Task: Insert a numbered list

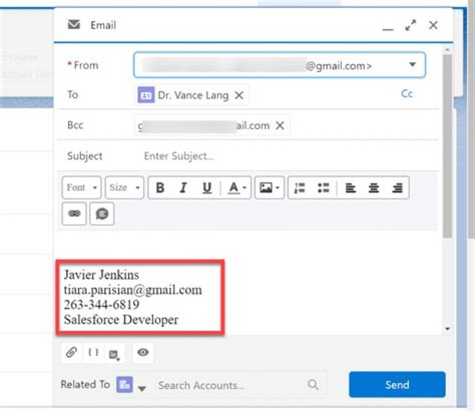Action: tap(300, 188)
